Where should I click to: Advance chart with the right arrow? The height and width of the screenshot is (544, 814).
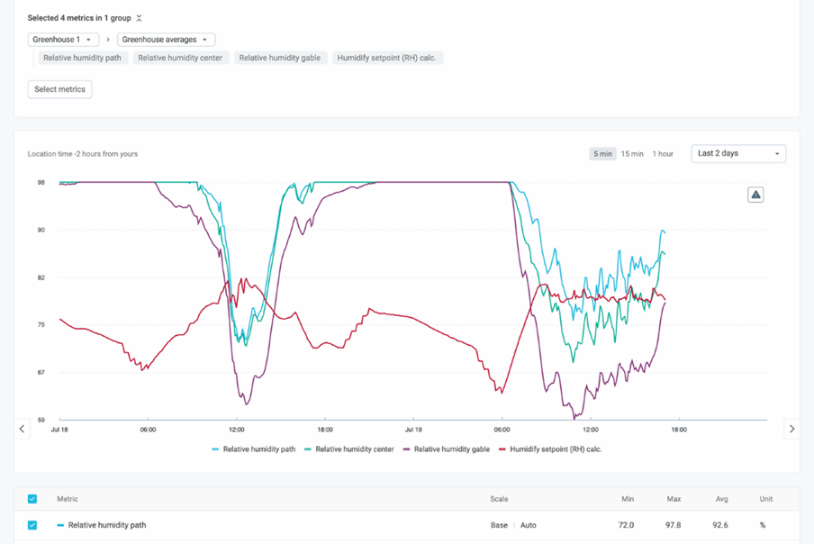(x=791, y=429)
